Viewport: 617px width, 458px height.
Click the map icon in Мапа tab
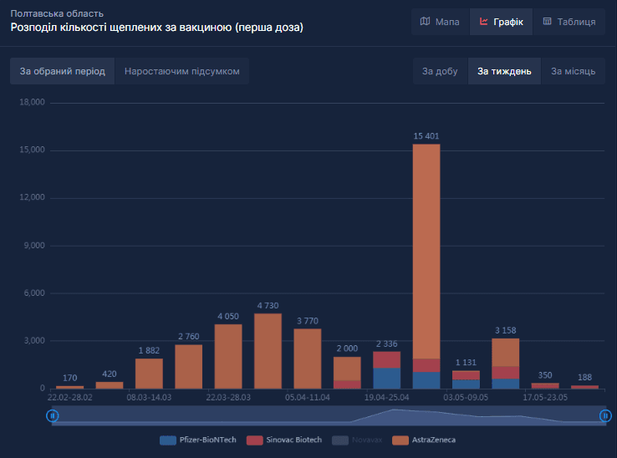425,21
